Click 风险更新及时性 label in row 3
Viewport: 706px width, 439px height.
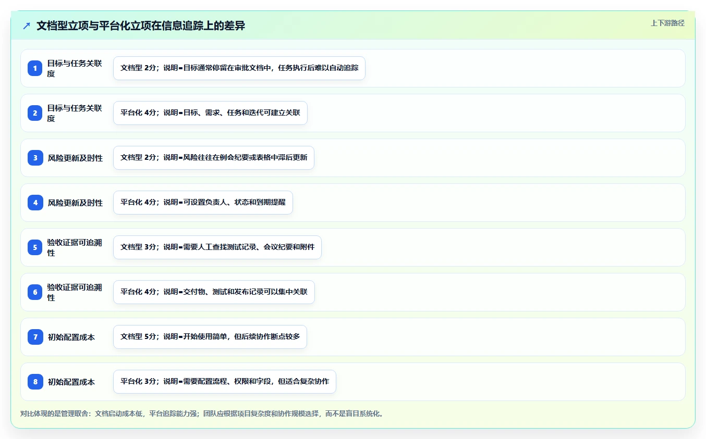(x=75, y=158)
